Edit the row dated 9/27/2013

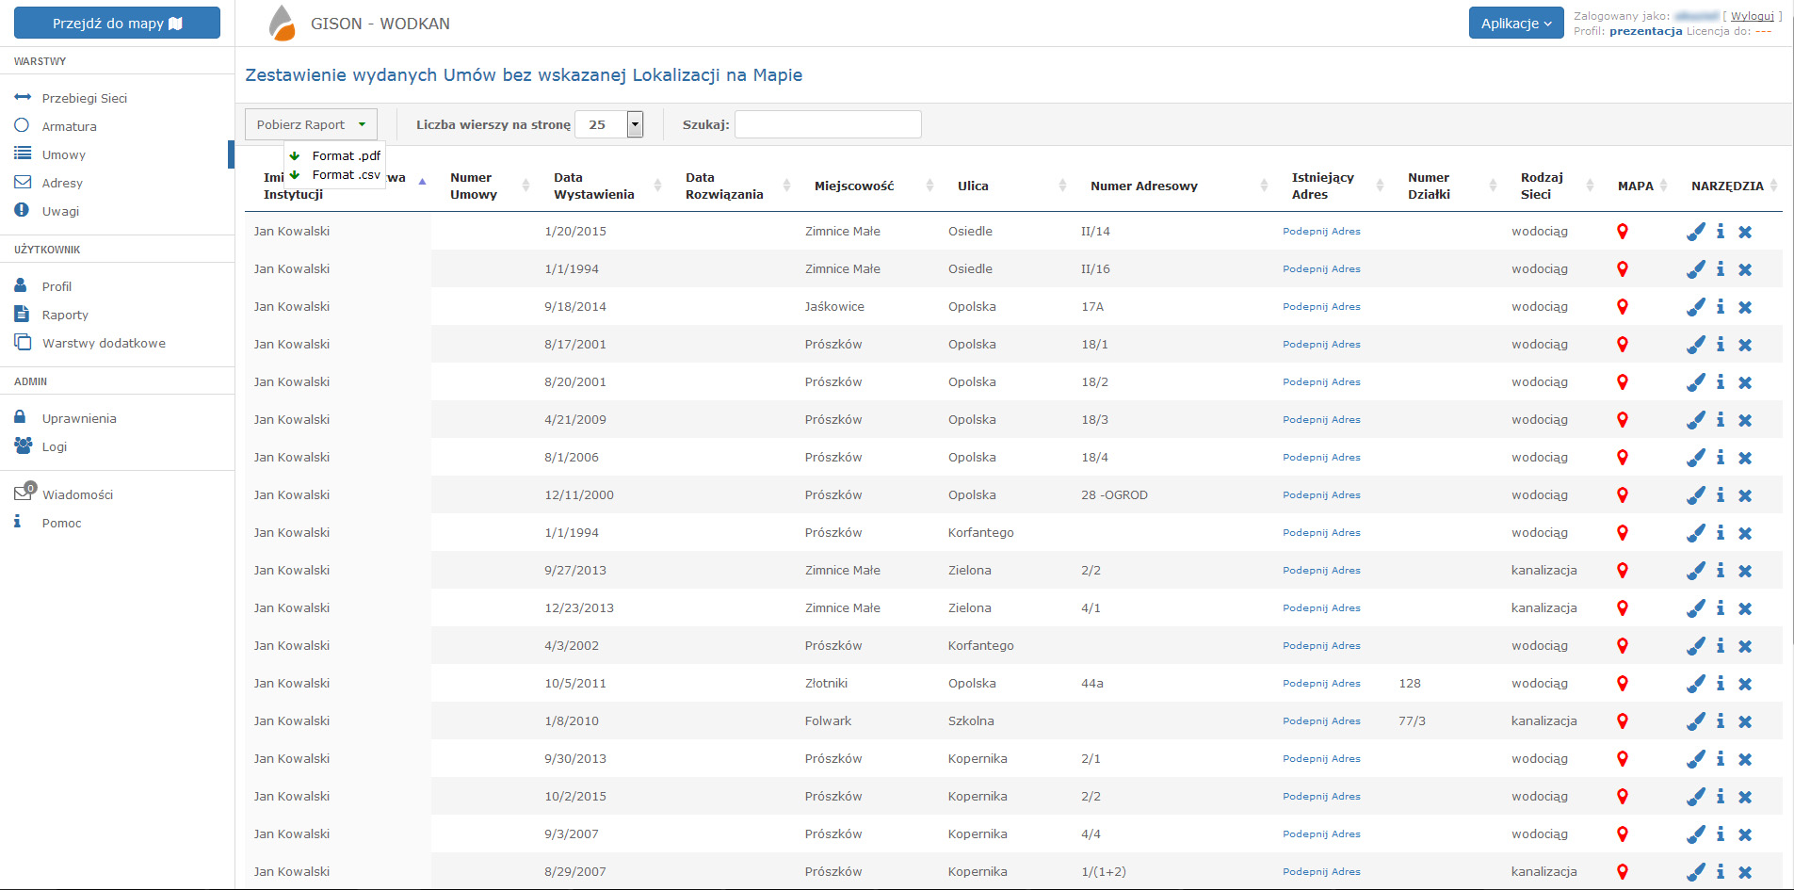pyautogui.click(x=1696, y=571)
